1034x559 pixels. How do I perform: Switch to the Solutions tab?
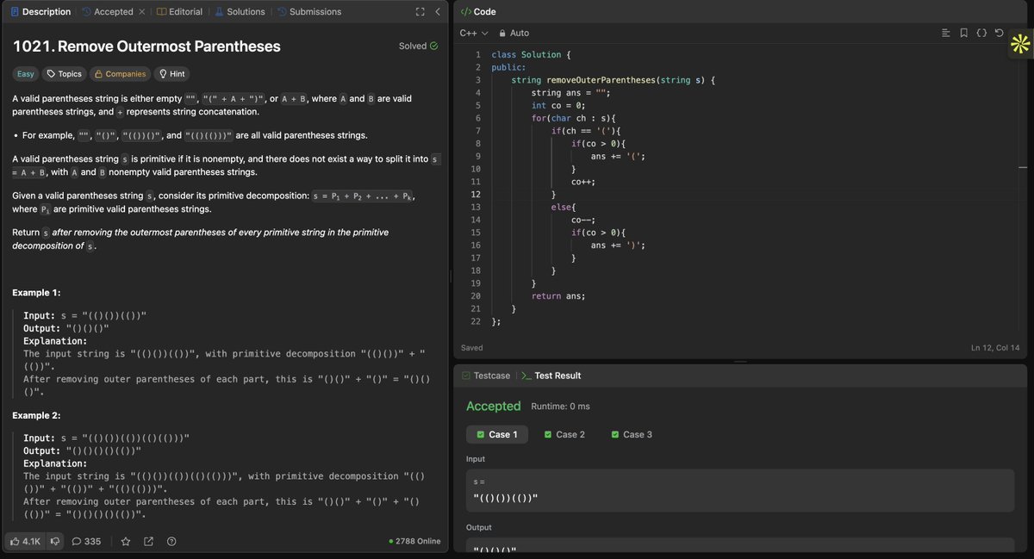tap(240, 12)
